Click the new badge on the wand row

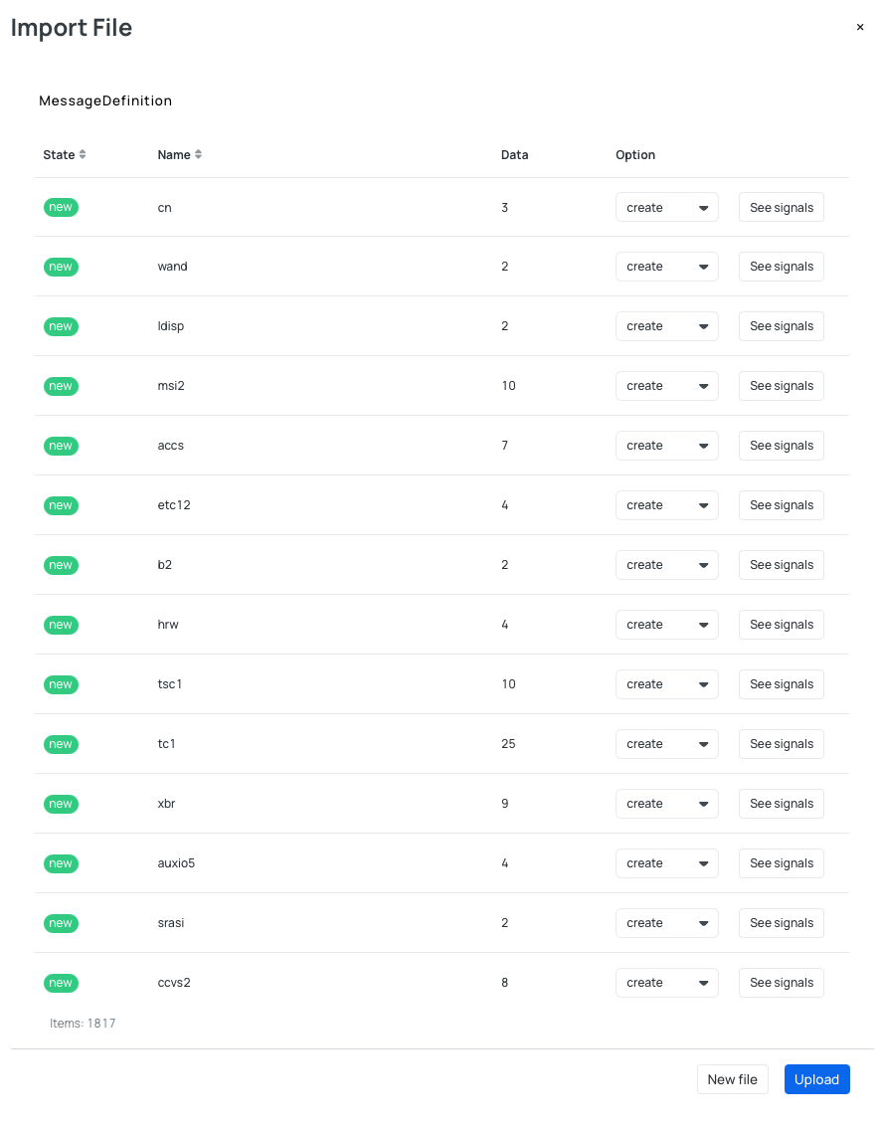click(x=61, y=267)
